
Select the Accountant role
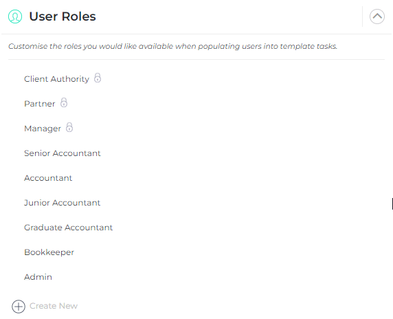tap(48, 178)
